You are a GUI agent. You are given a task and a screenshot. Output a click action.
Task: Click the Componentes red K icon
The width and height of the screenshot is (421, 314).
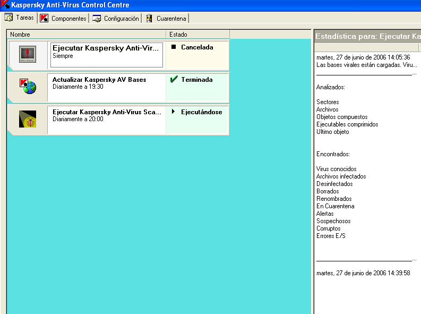44,18
